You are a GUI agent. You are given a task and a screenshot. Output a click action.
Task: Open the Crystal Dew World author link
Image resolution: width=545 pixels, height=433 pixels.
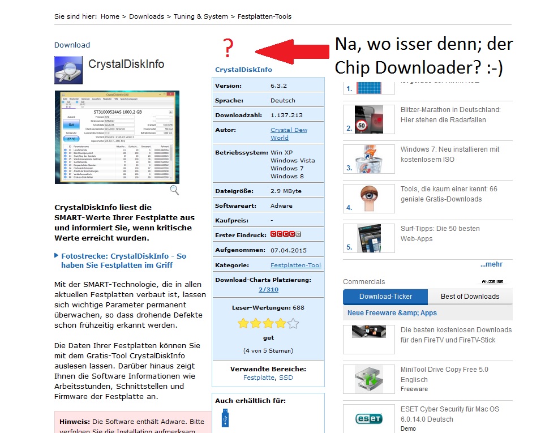pyautogui.click(x=289, y=134)
